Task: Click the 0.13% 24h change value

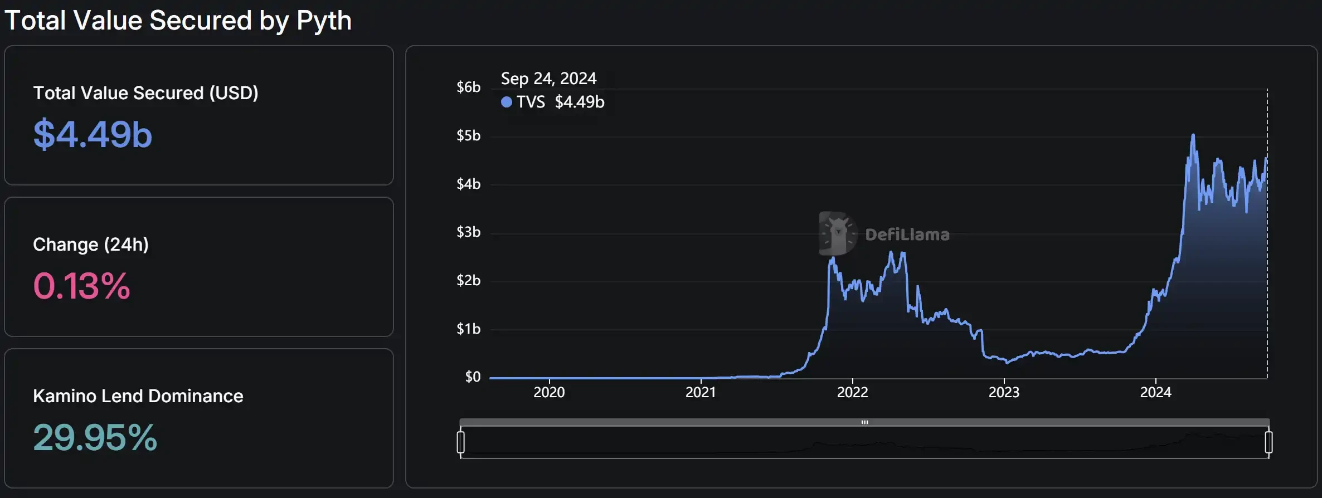Action: [x=81, y=286]
